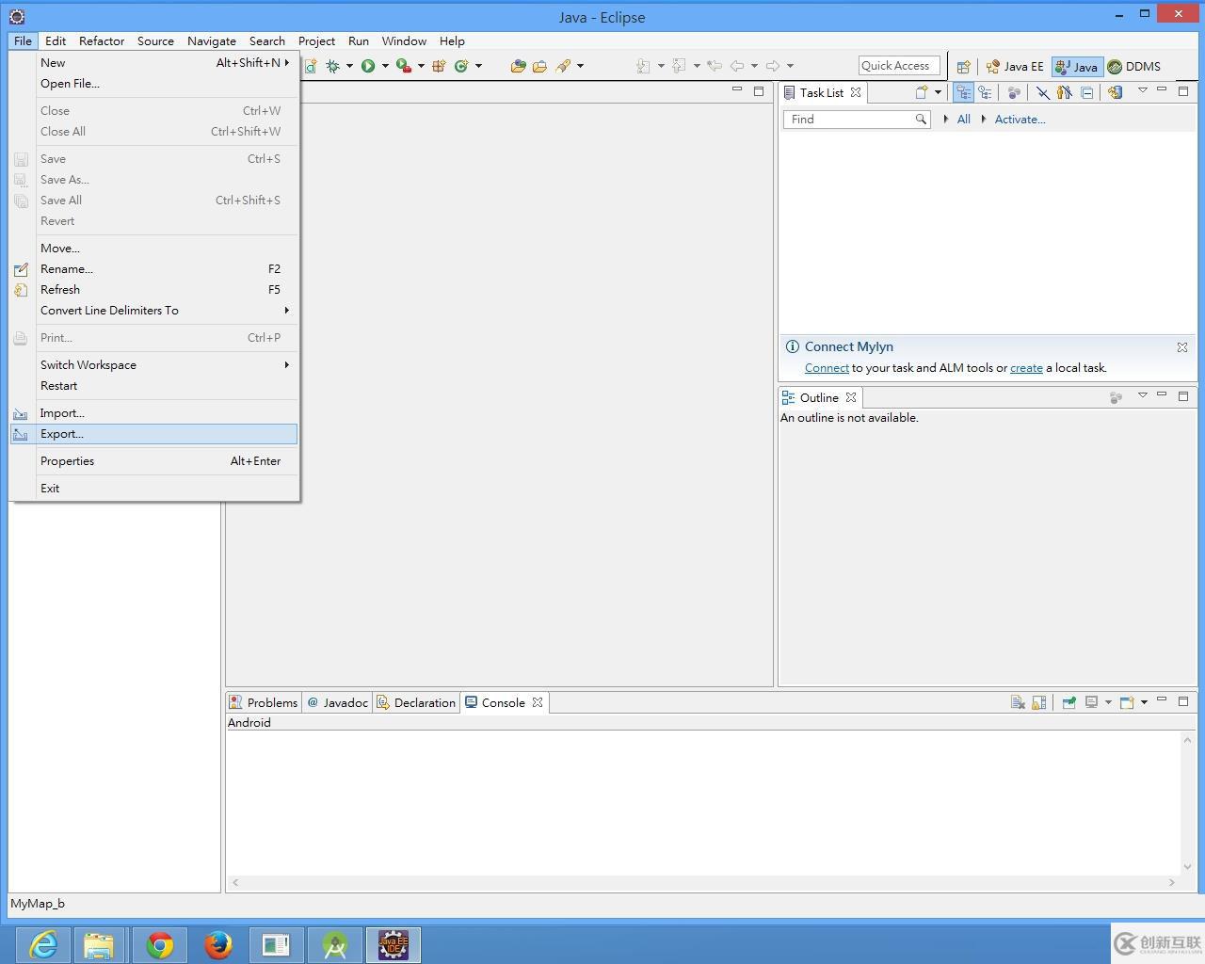The width and height of the screenshot is (1205, 964).
Task: Dismiss the Connect Mylyn notification
Action: [x=1182, y=347]
